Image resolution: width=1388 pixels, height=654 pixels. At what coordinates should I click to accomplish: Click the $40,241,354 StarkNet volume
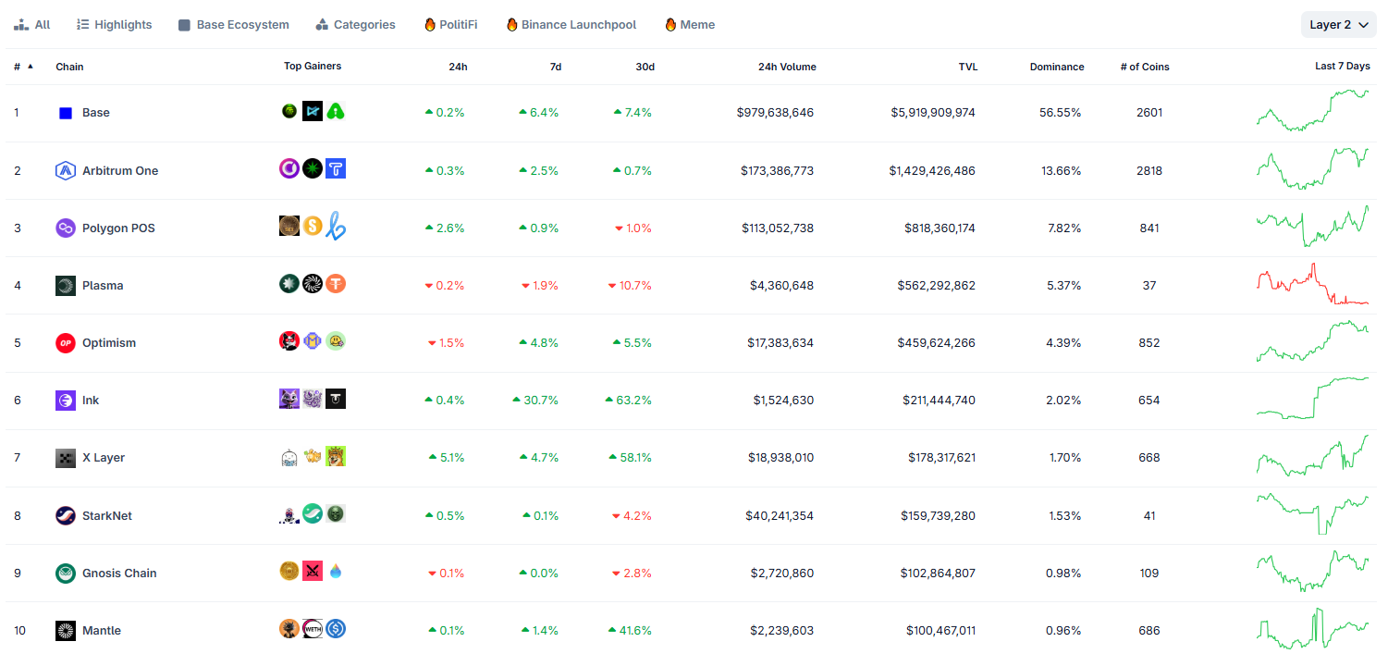point(780,515)
